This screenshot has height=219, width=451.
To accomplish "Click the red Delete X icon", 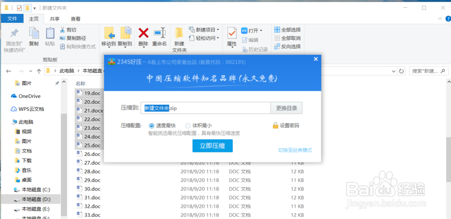I will (x=143, y=33).
